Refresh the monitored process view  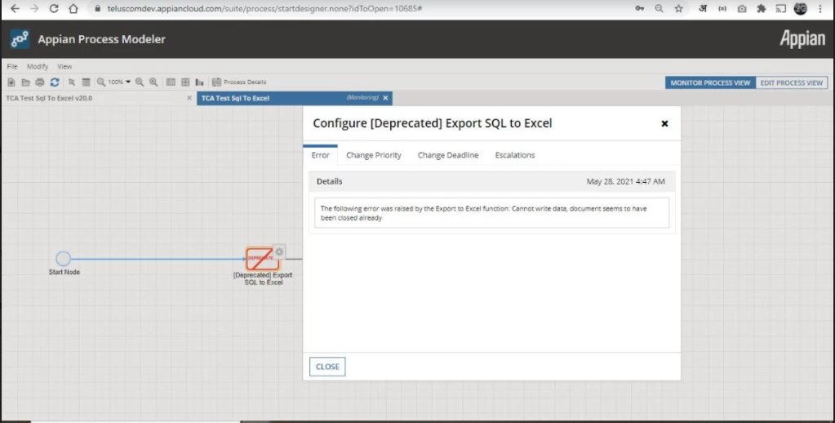coord(55,82)
